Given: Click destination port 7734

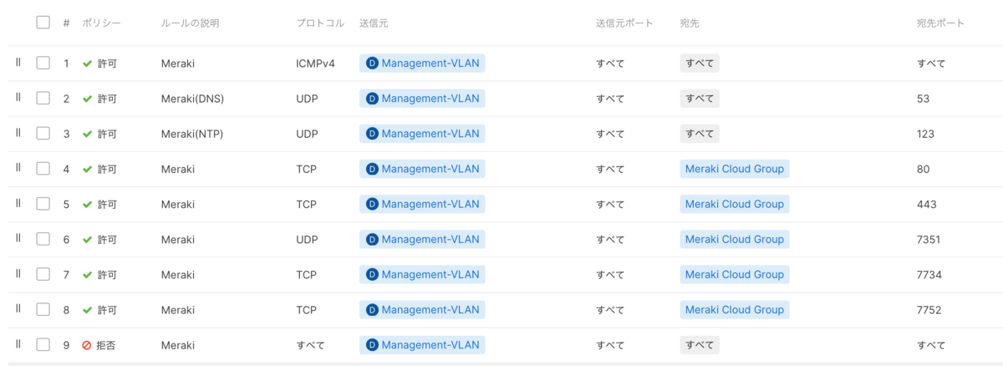Looking at the screenshot, I should tap(929, 275).
